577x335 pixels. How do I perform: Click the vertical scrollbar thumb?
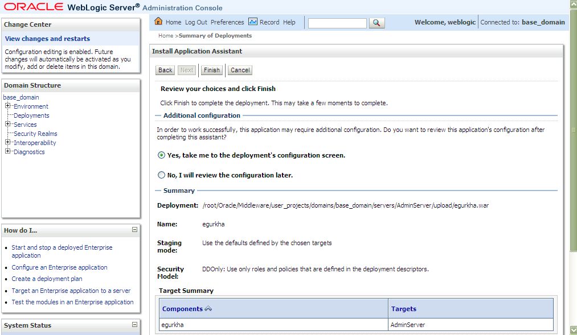click(x=573, y=130)
